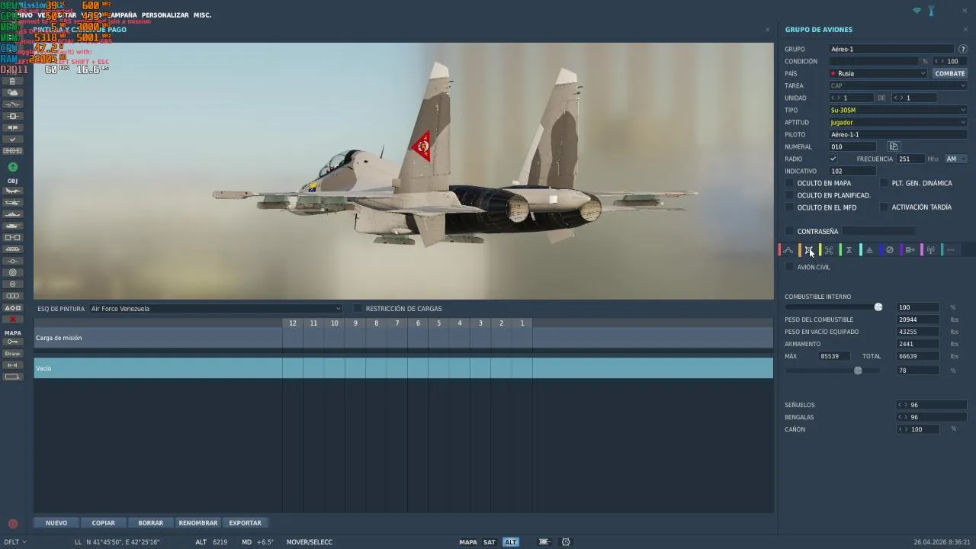Open the radio presets tab with the radio icon
976x549 pixels.
[x=910, y=250]
